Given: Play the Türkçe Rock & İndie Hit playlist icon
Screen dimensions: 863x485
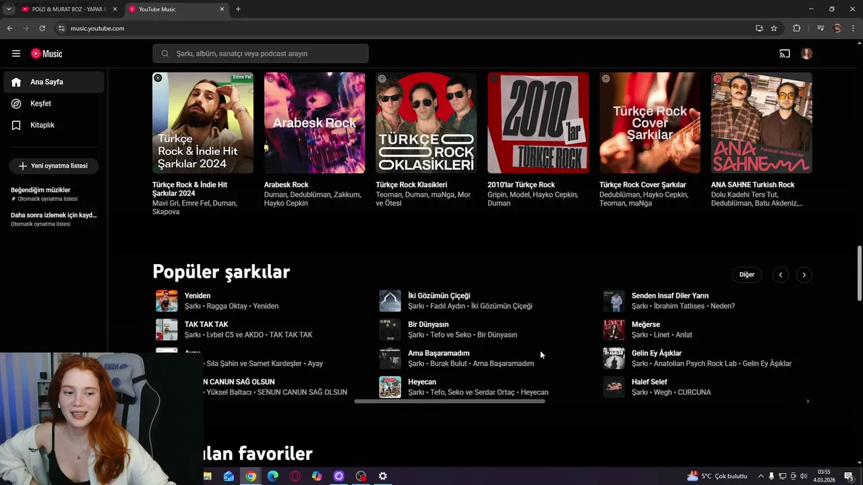Looking at the screenshot, I should tap(158, 78).
